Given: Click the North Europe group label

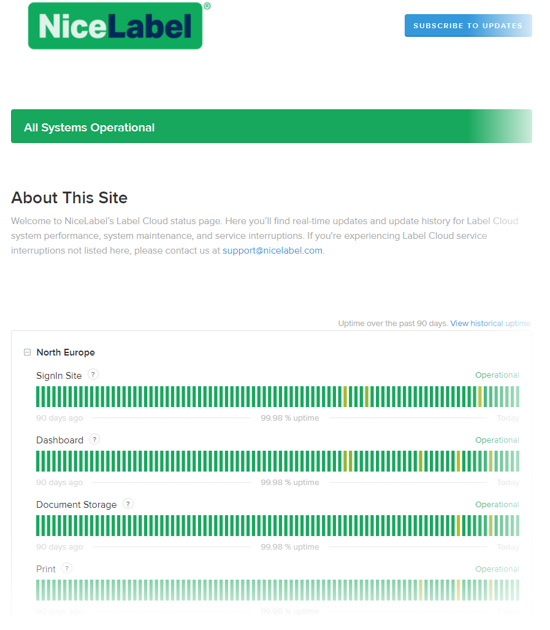Looking at the screenshot, I should [66, 352].
